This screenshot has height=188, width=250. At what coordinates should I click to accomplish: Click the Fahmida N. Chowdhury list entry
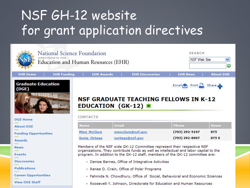pos(156,176)
